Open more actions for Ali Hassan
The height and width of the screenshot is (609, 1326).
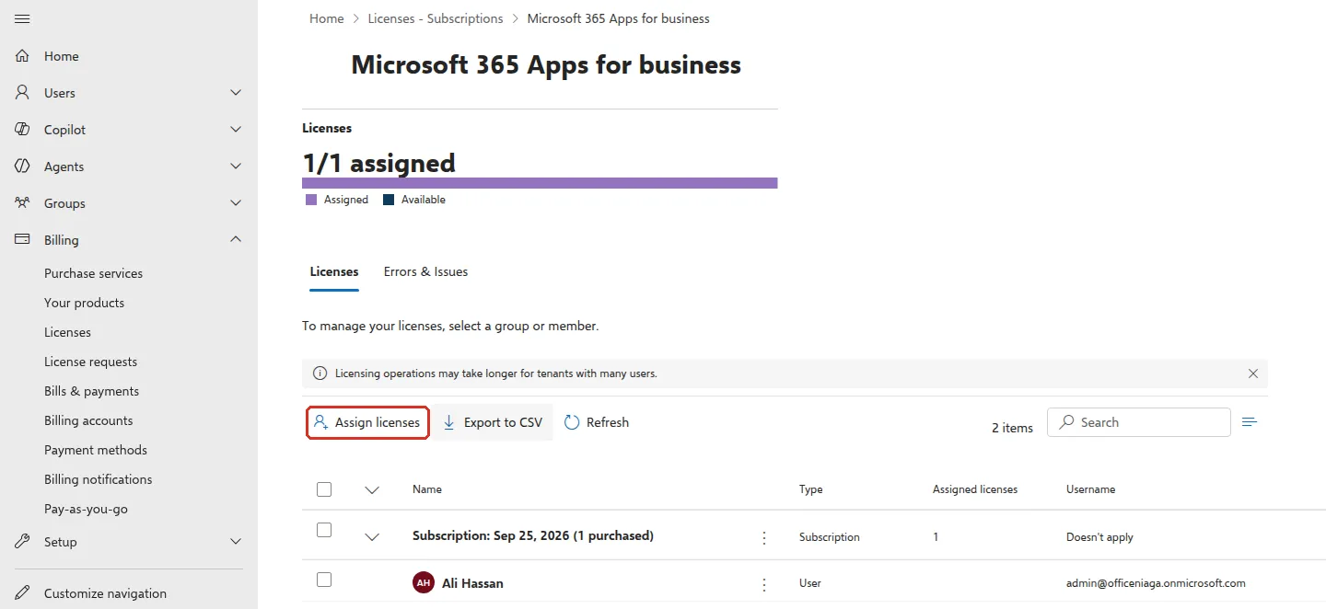point(764,583)
